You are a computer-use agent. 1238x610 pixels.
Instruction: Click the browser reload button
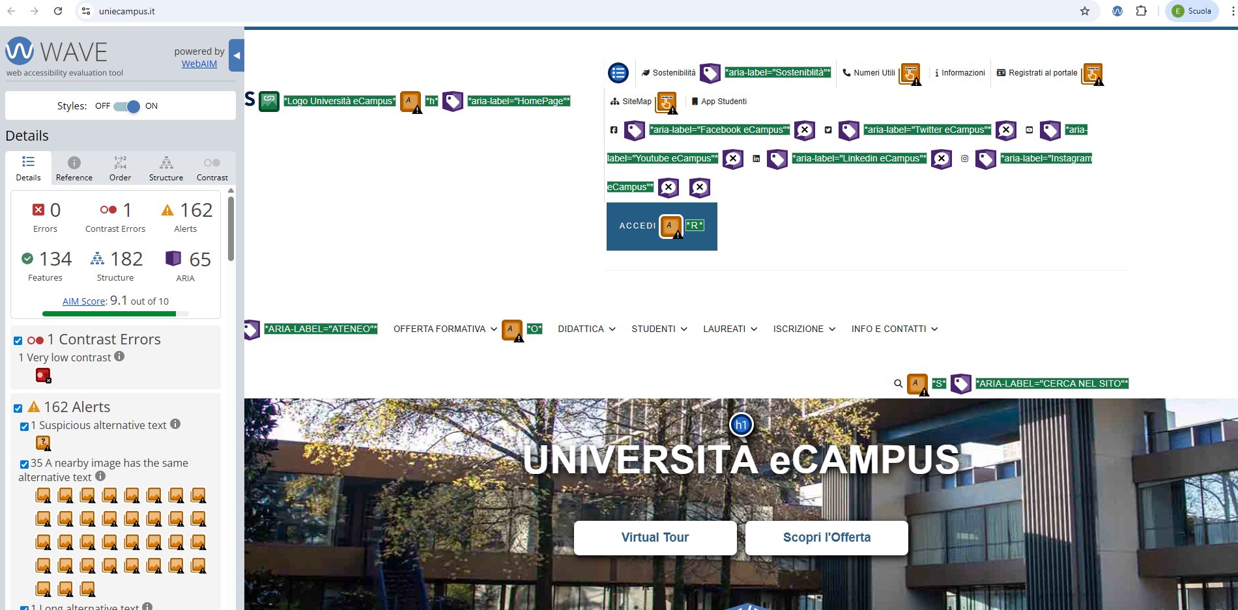point(58,11)
